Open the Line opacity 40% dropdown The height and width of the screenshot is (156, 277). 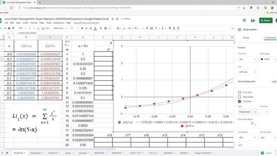click(248, 138)
